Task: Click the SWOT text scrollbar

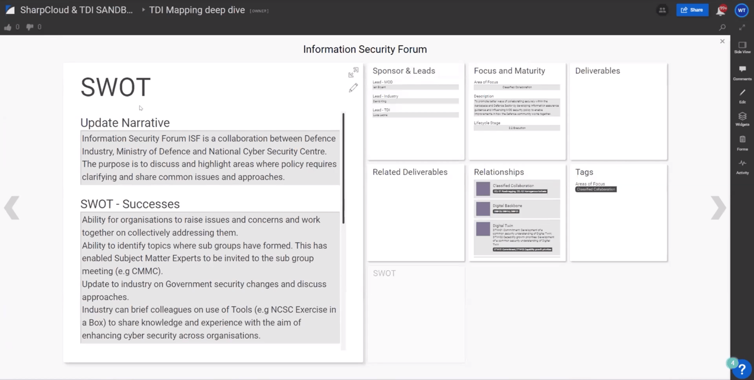Action: coord(343,168)
